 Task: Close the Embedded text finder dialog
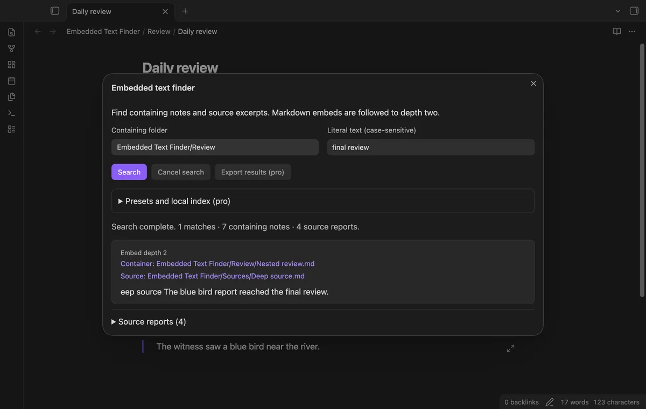tap(533, 83)
